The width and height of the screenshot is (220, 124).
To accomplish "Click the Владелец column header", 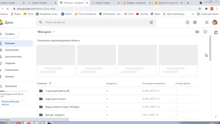I will 111,83.
